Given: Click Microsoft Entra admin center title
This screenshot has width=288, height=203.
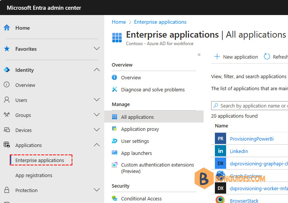Looking at the screenshot, I should [x=44, y=8].
